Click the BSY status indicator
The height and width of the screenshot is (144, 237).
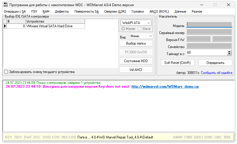(9, 137)
